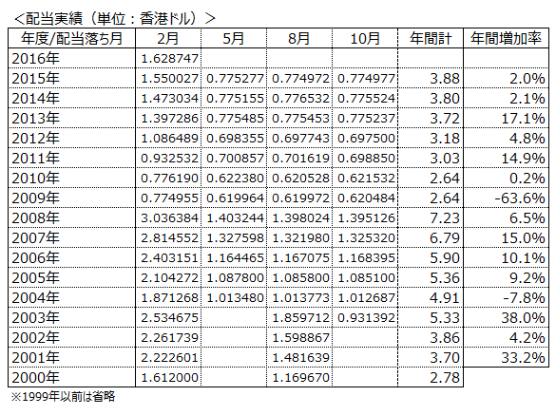
Task: Click the 年度/配当落ち月 header cell
Action: coord(71,38)
